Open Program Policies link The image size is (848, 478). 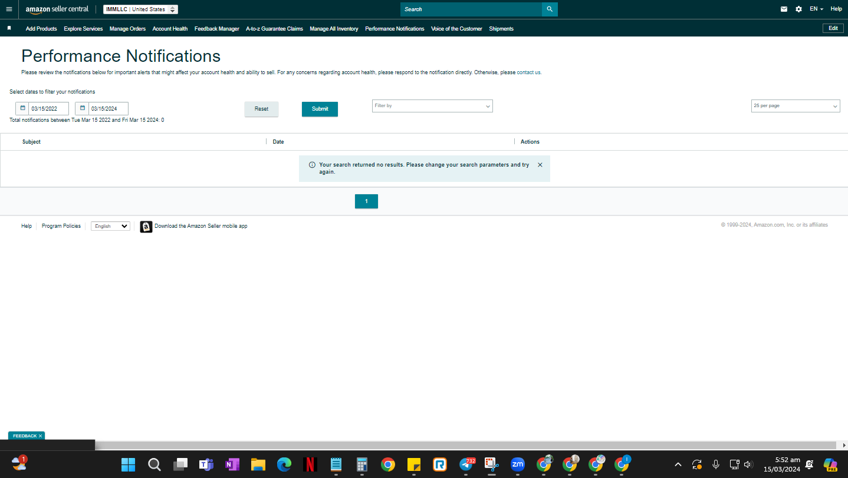[61, 226]
